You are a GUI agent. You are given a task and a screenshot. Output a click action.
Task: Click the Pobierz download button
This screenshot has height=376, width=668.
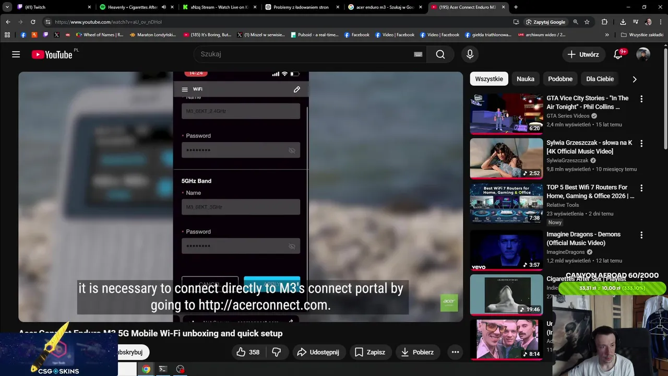coord(417,352)
